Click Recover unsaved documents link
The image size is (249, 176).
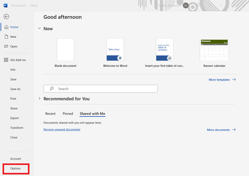pyautogui.click(x=62, y=129)
